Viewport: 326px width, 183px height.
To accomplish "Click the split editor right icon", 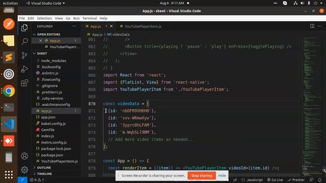I will tap(312, 26).
